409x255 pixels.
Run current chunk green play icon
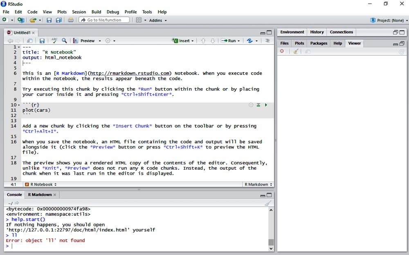click(266, 105)
